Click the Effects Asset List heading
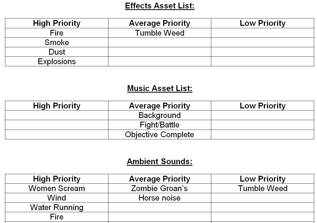Viewport: 317px width, 223px height. 160,6
